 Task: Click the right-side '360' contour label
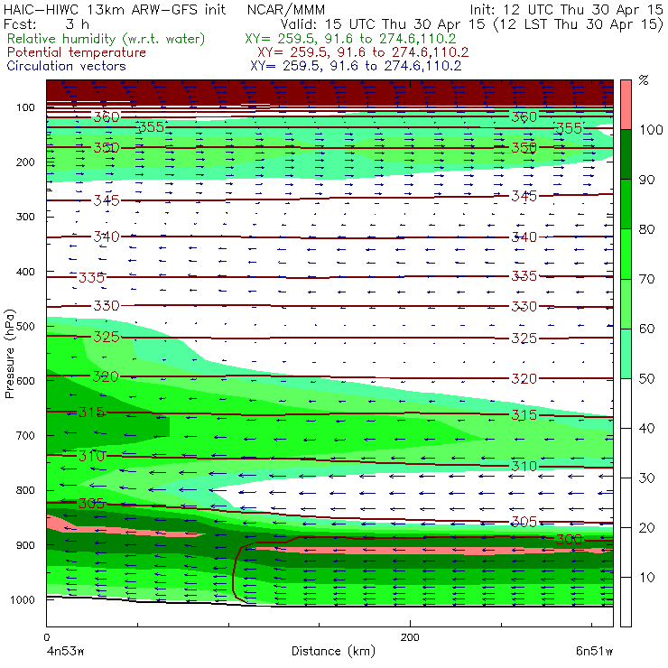524,117
